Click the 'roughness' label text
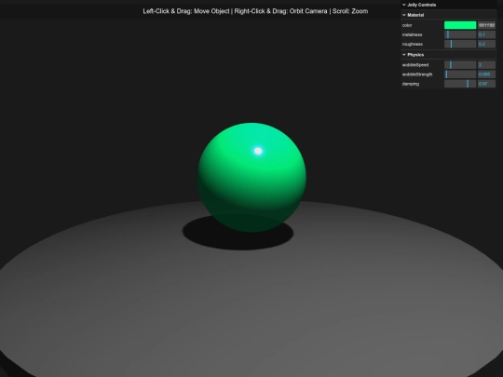This screenshot has height=377, width=503. [x=413, y=45]
